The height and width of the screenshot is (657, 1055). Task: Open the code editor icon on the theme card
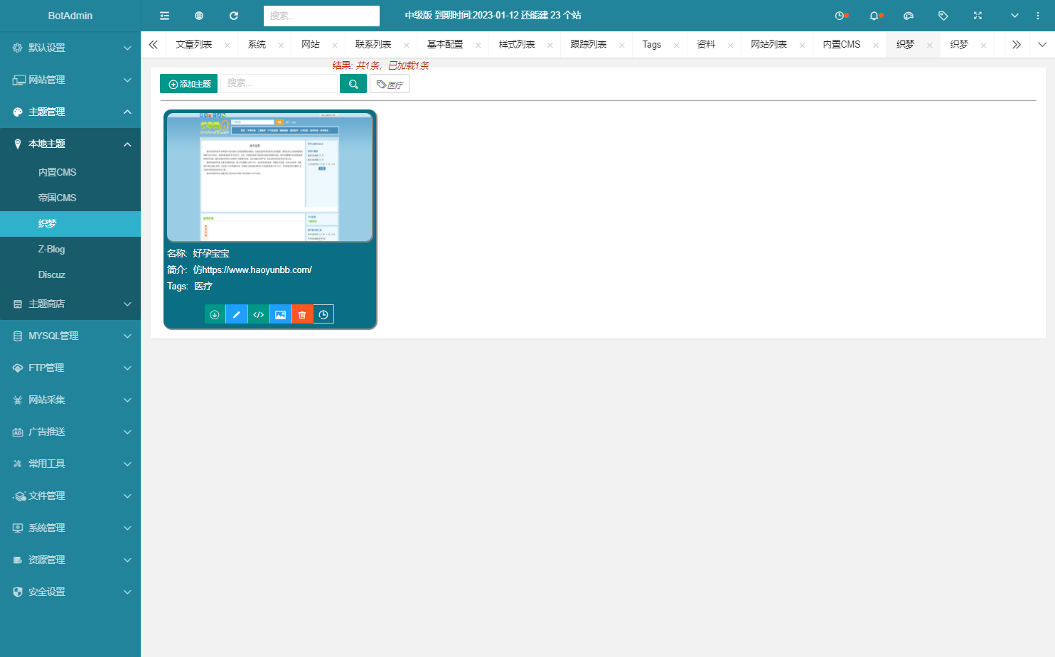[x=259, y=314]
